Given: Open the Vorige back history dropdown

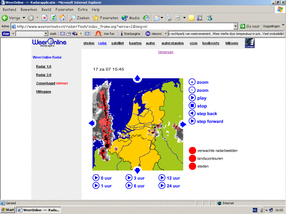Looking at the screenshot, I should pos(24,18).
